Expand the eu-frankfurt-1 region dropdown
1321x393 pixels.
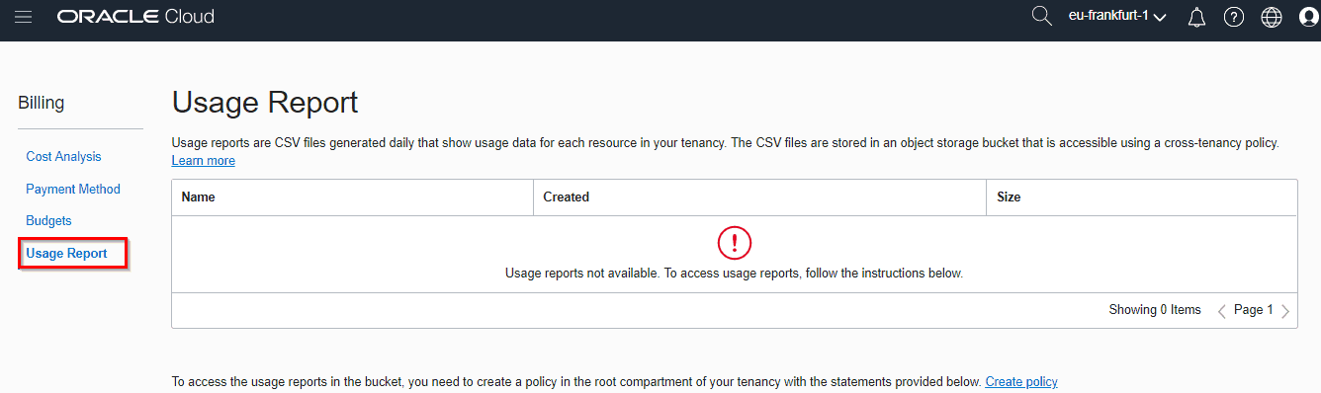(x=1117, y=17)
